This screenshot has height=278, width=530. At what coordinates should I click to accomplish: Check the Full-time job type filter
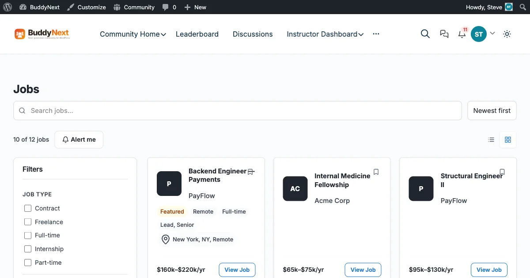point(28,235)
